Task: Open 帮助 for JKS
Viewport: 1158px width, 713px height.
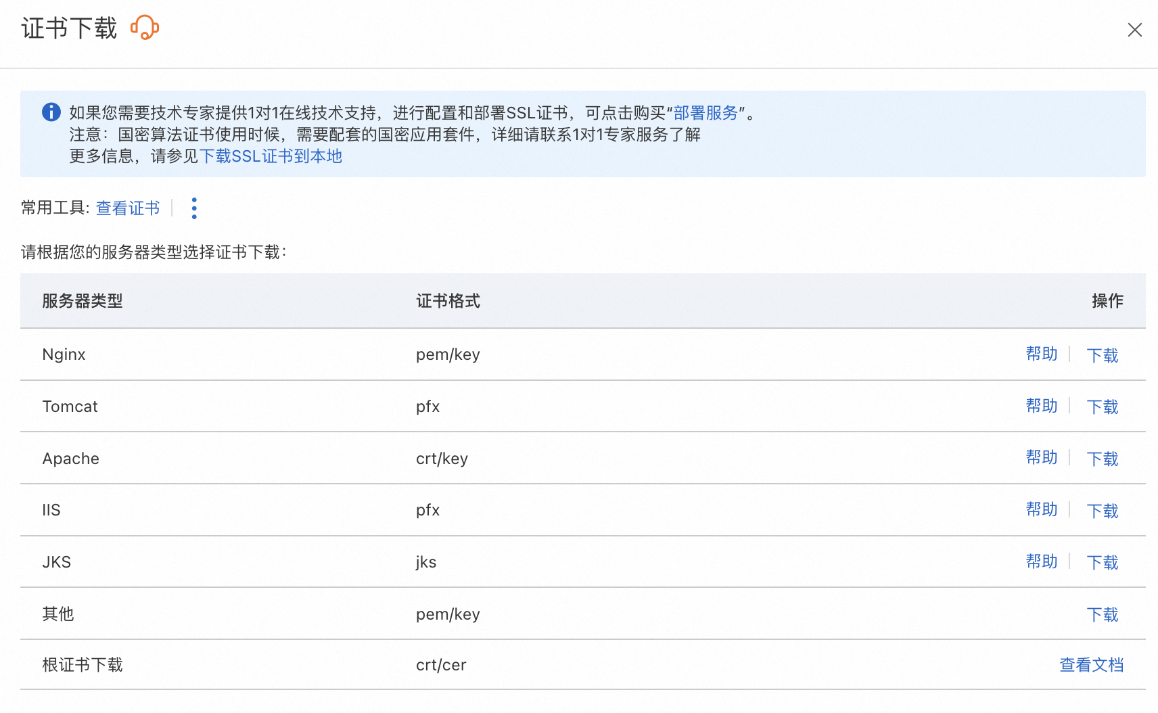Action: 1041,561
